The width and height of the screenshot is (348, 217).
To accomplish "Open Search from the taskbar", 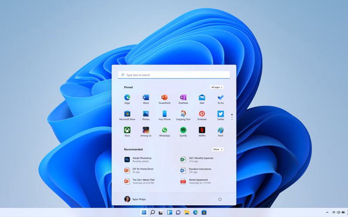I will pyautogui.click(x=153, y=212).
